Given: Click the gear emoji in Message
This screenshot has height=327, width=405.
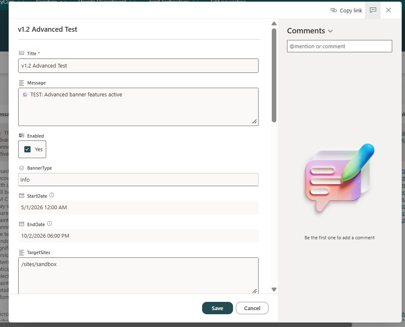Looking at the screenshot, I should pyautogui.click(x=25, y=95).
